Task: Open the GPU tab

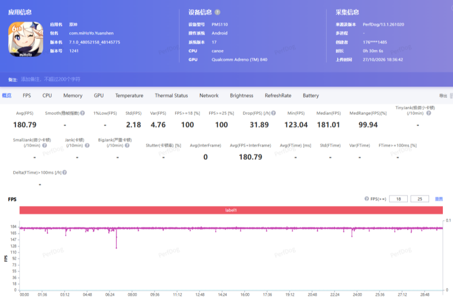Action: [x=99, y=96]
